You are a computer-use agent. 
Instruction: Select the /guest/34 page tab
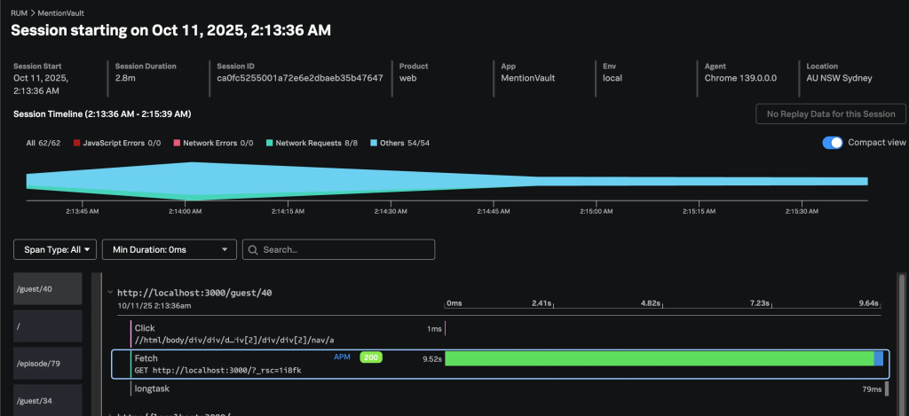(x=48, y=400)
